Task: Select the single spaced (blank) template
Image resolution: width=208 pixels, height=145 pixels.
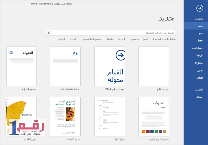Action: click(x=65, y=66)
